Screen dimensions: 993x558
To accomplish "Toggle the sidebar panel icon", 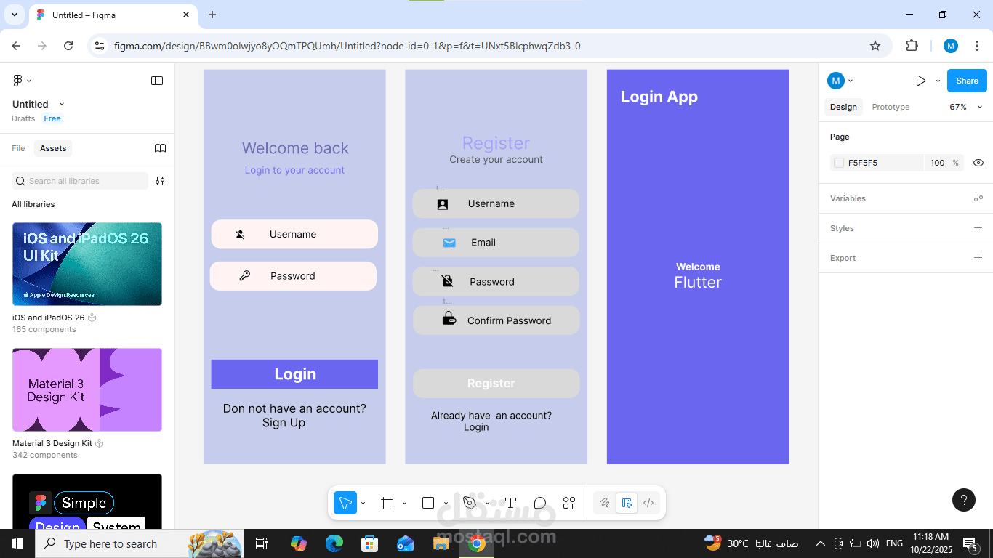I will coord(157,81).
